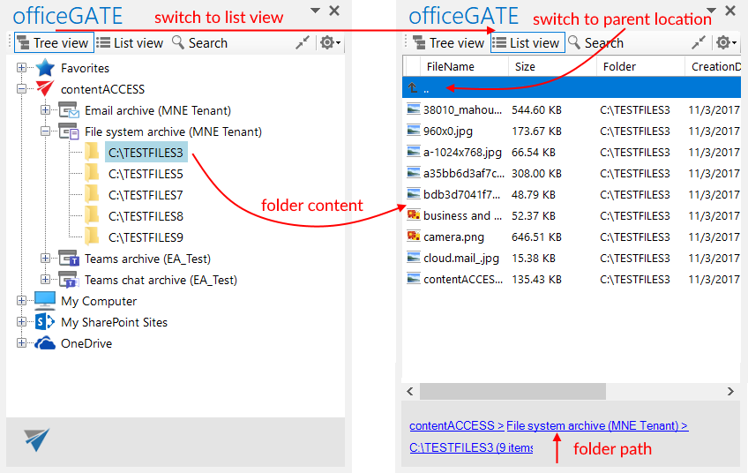This screenshot has width=748, height=473.
Task: Click the My SharePoint Sites icon
Action: pos(44,322)
